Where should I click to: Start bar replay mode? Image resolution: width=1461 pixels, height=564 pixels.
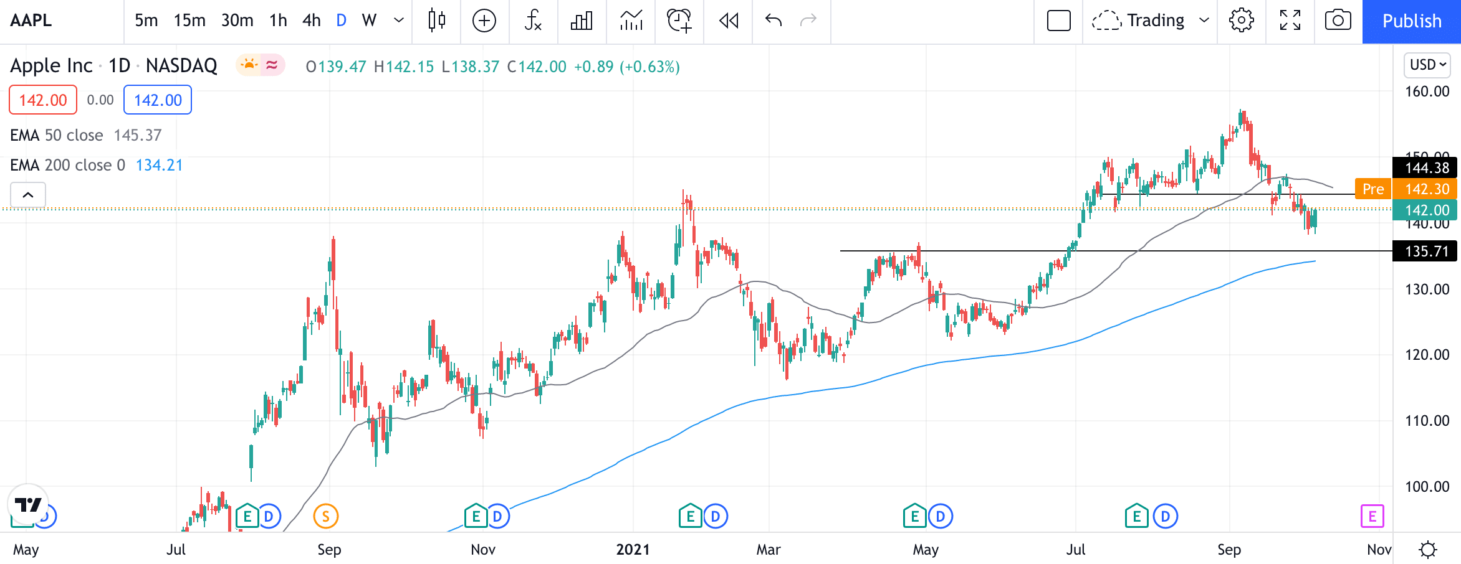[x=728, y=21]
